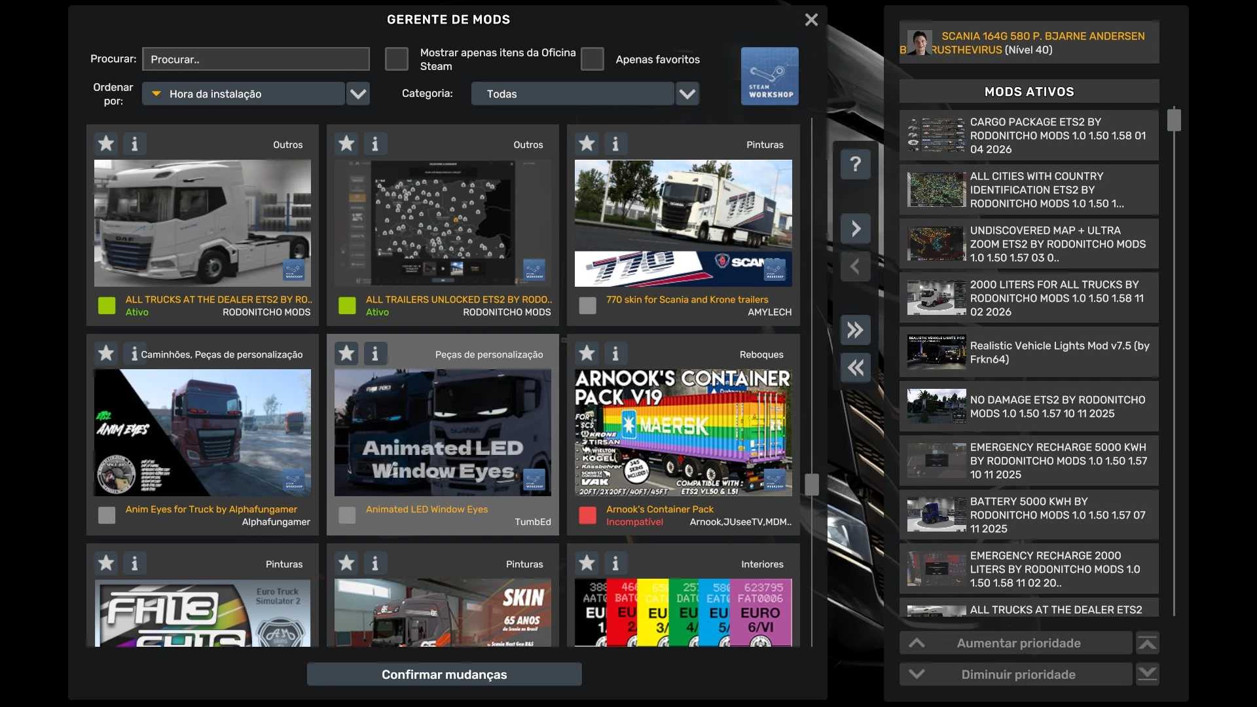Move all mods right with double arrow

click(x=855, y=330)
